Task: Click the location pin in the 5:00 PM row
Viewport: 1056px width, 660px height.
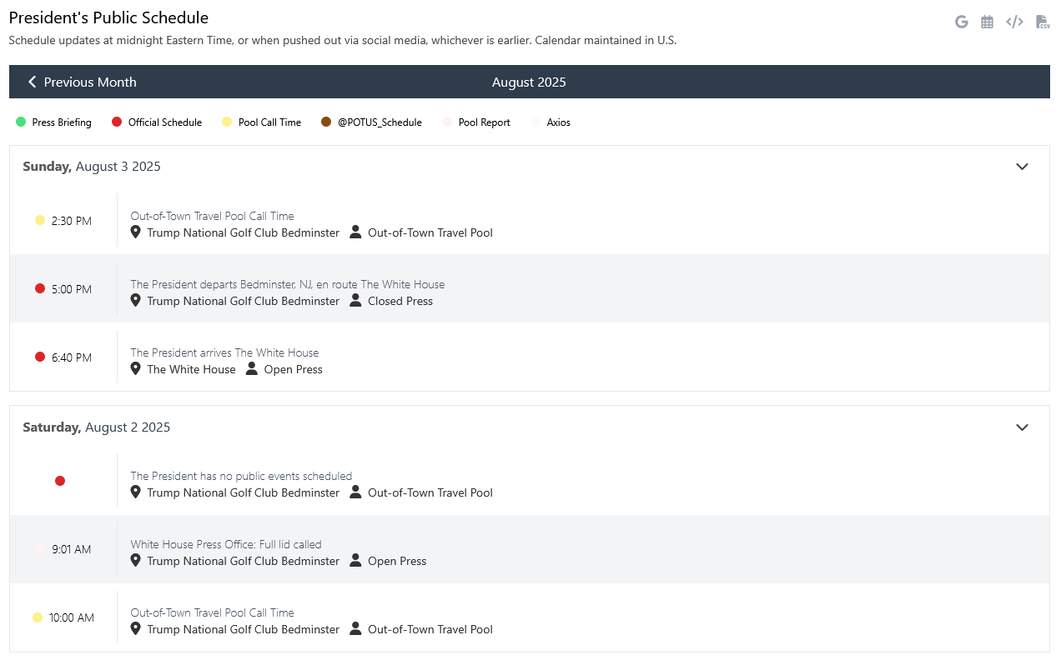Action: coord(136,300)
